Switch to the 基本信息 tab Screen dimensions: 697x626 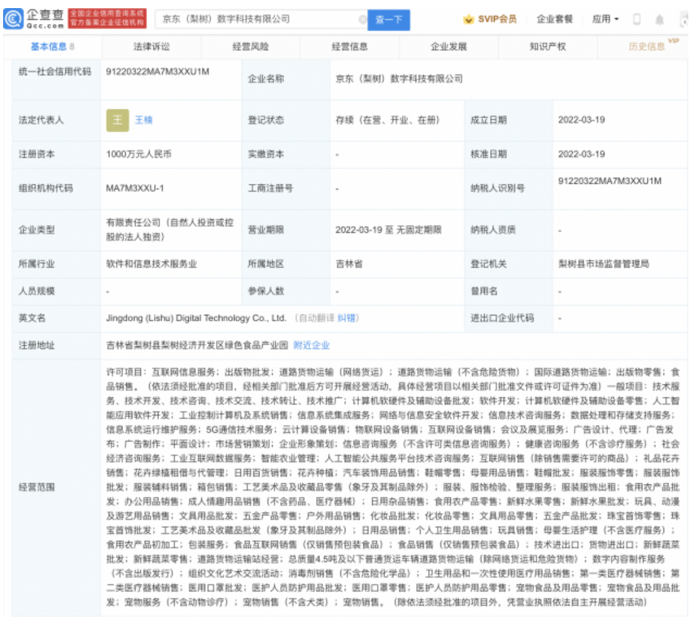click(52, 47)
